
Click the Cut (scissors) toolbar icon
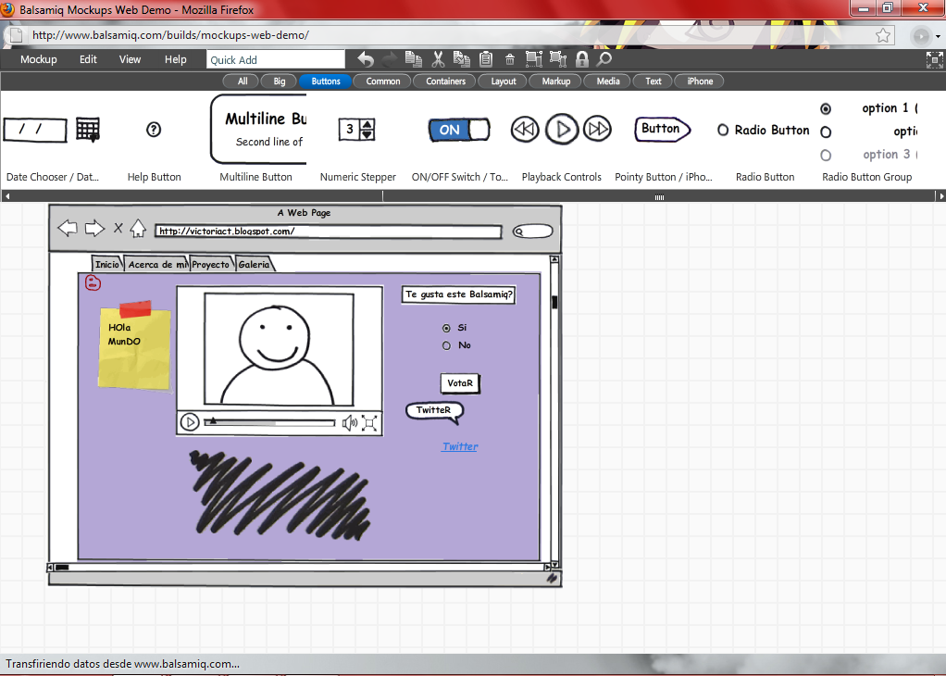pos(437,58)
